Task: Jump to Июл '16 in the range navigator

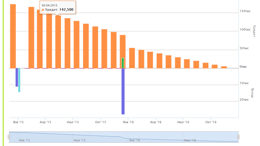Action: click(x=190, y=140)
